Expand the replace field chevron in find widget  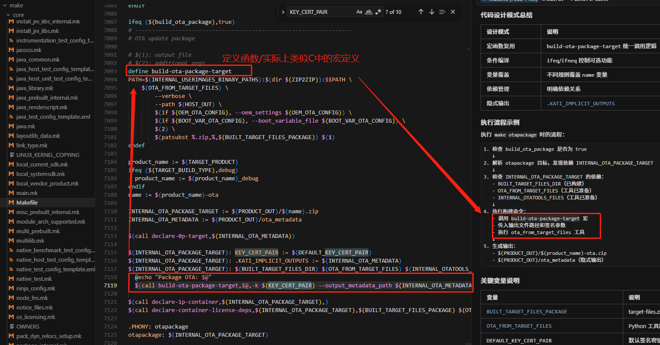click(x=283, y=12)
